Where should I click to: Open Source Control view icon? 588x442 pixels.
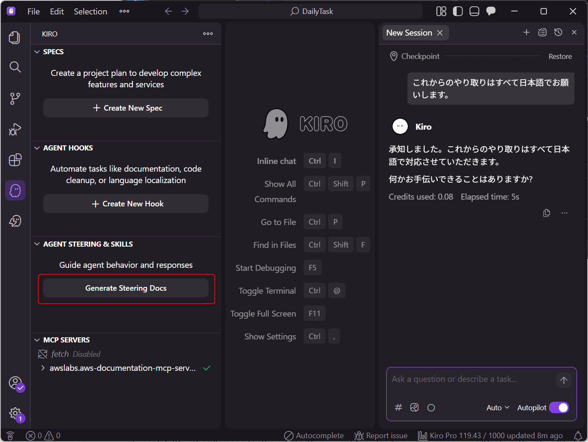(x=15, y=98)
